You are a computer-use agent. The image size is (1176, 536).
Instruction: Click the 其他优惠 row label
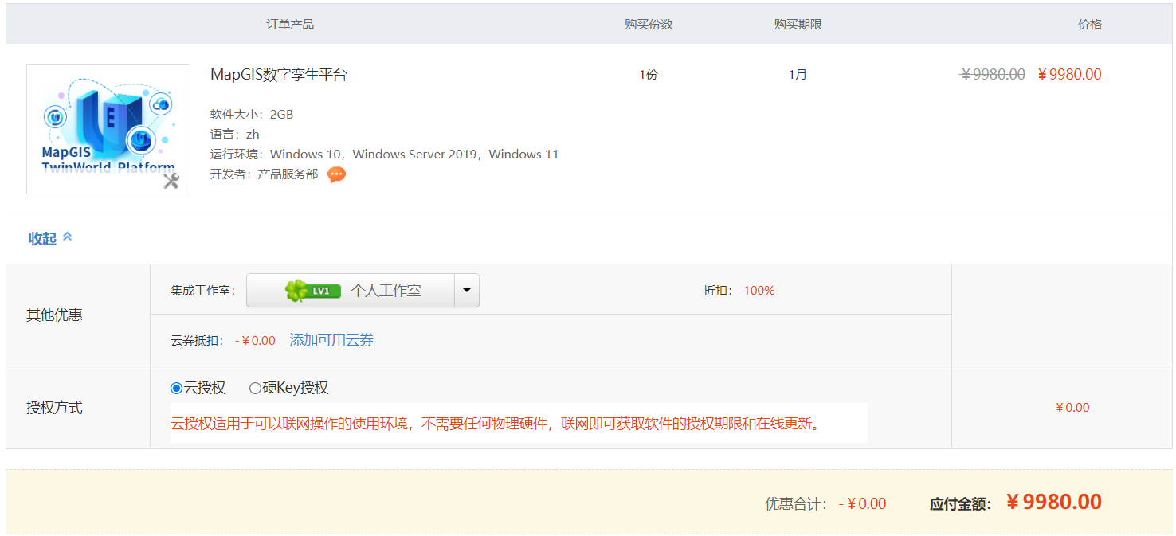pyautogui.click(x=54, y=315)
